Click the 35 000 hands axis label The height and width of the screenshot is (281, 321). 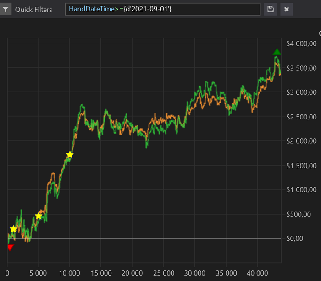(x=226, y=273)
